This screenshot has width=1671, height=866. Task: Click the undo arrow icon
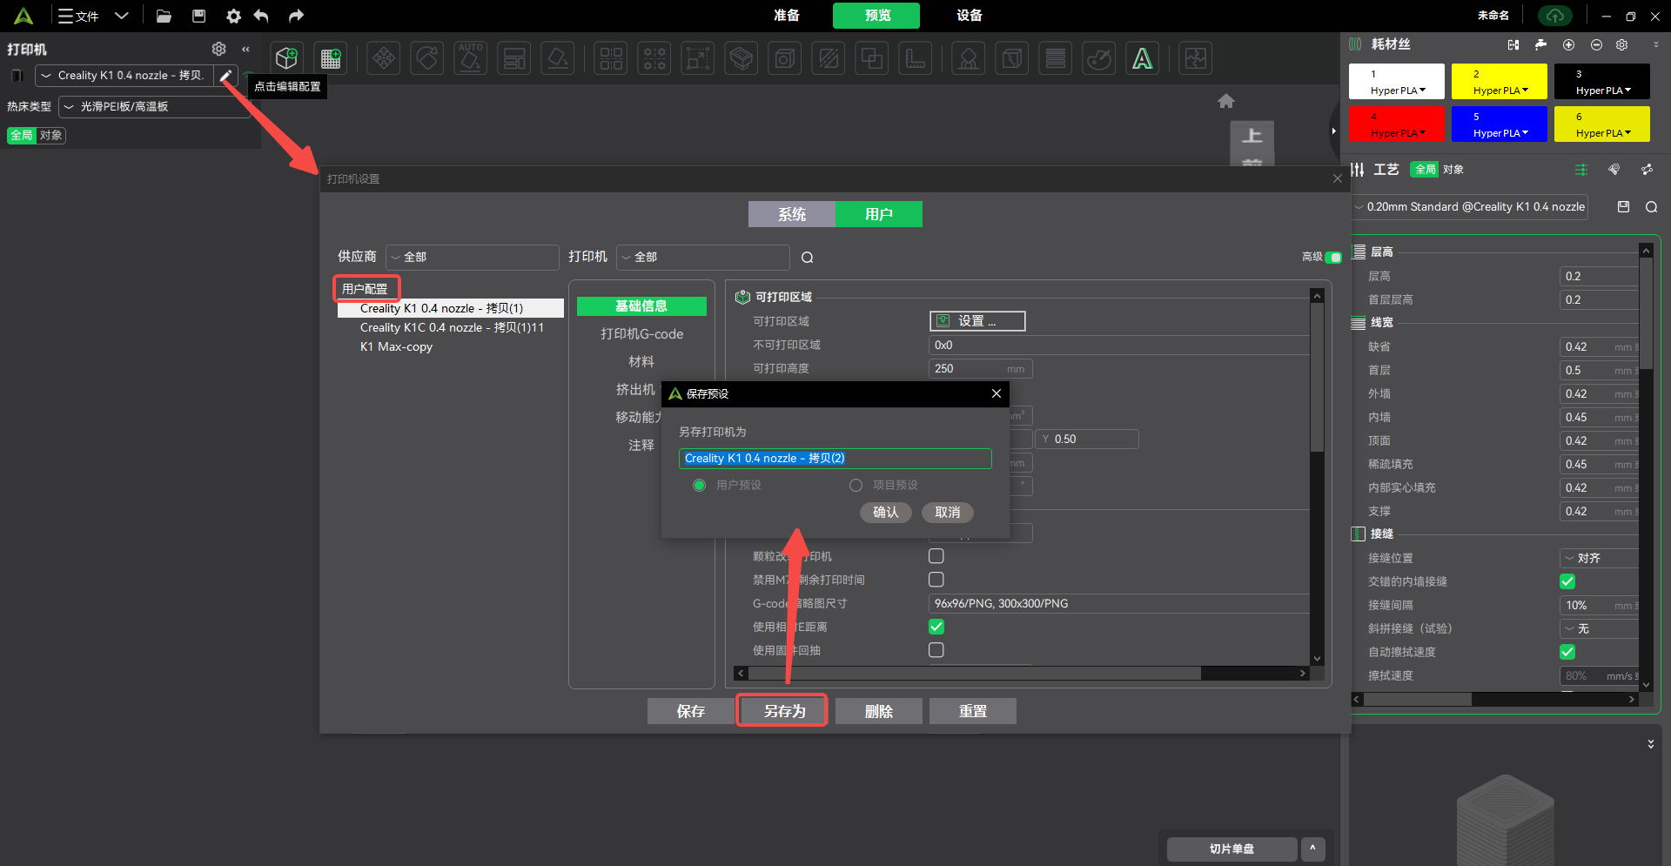coord(261,16)
